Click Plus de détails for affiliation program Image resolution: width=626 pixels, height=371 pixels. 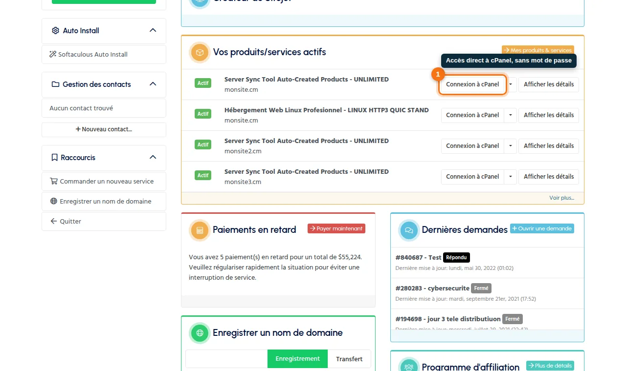pos(550,366)
